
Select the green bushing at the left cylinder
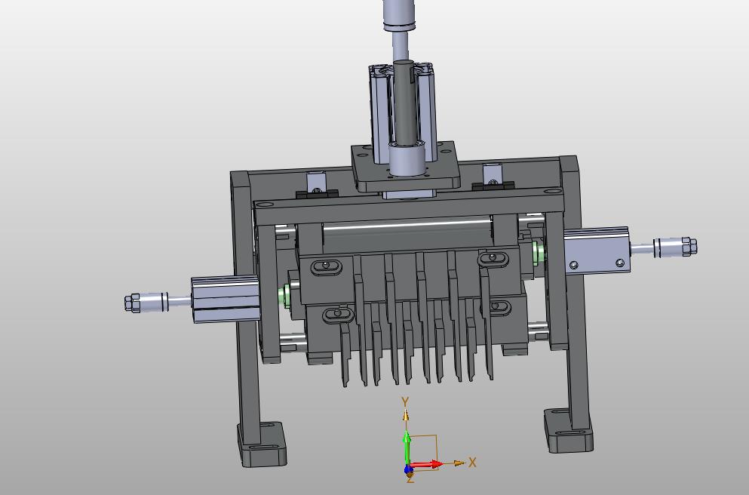[x=284, y=295]
